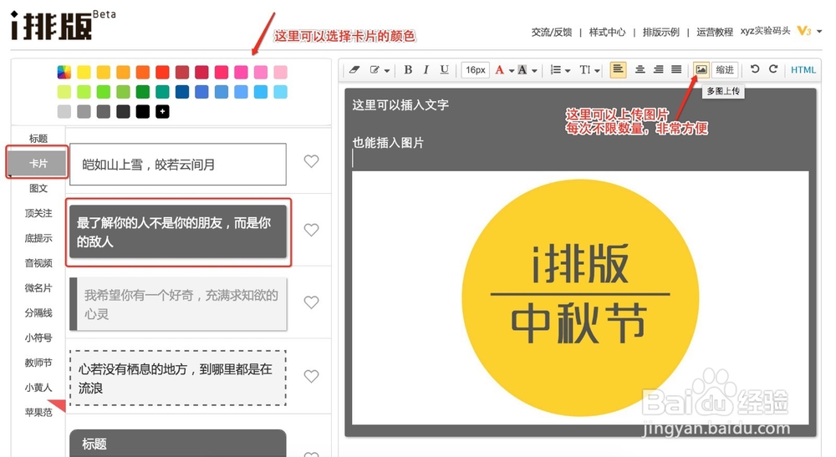This screenshot has width=836, height=457.
Task: Select the 微名片 category tab
Action: (38, 287)
